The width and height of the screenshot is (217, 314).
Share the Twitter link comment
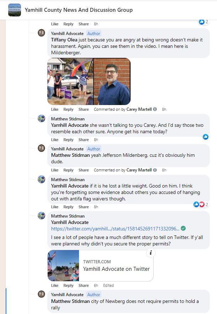click(x=84, y=285)
